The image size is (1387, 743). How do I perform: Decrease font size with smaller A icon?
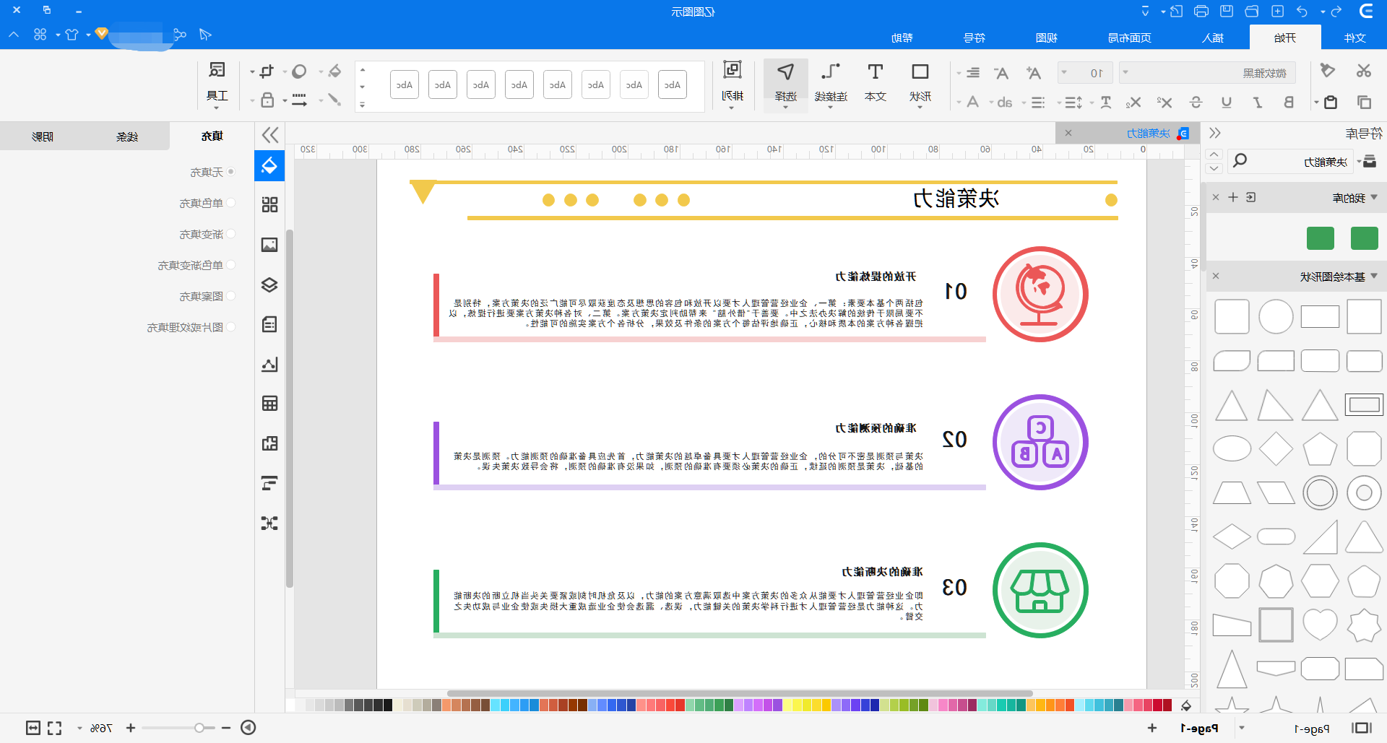tap(1001, 73)
